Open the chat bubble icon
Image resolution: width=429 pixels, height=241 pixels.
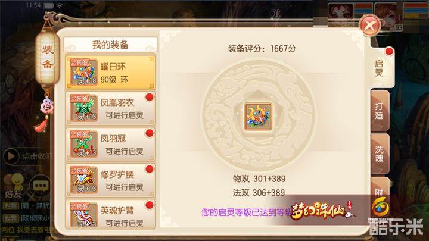41,186
